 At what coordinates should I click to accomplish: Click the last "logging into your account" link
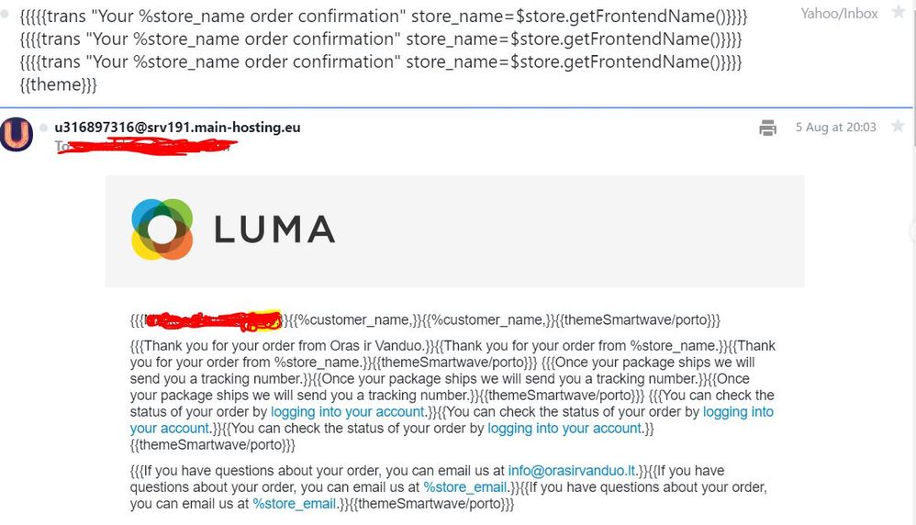coord(564,428)
